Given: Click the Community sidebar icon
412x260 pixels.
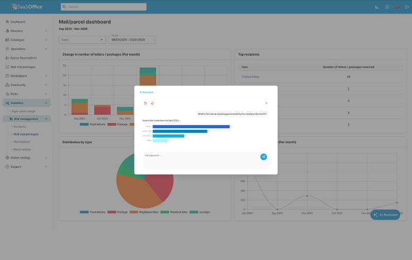Looking at the screenshot, I should (x=7, y=85).
